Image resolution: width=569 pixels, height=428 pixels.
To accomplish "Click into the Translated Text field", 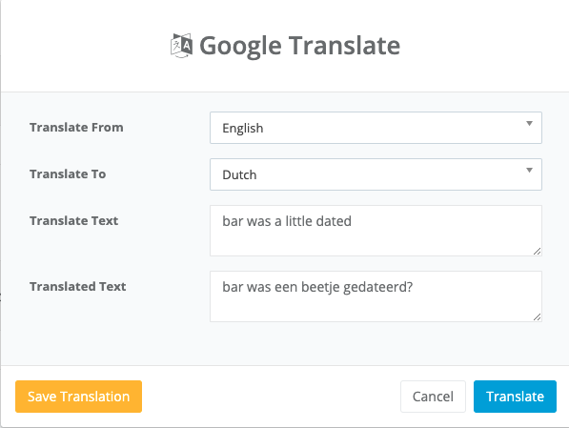I will pyautogui.click(x=376, y=296).
